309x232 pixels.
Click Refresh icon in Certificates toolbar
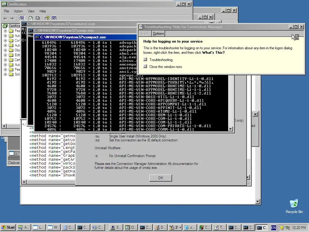click(31, 18)
